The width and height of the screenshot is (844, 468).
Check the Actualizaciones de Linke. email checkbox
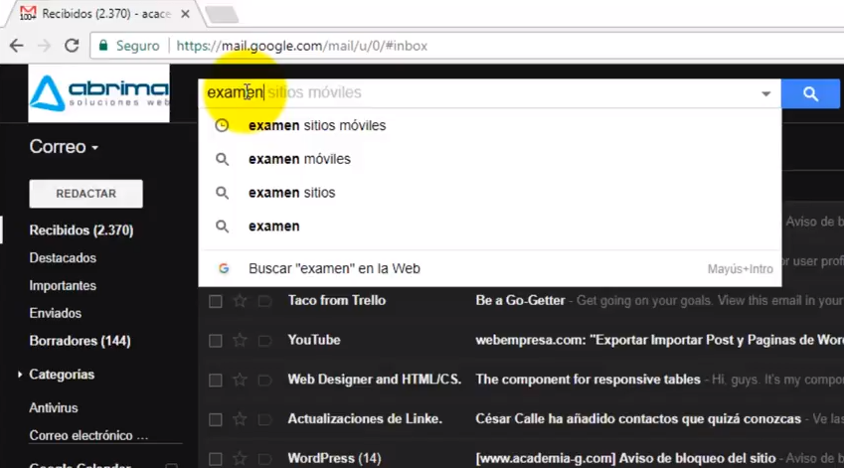pos(216,419)
